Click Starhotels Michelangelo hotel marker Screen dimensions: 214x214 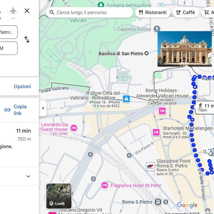(156, 132)
